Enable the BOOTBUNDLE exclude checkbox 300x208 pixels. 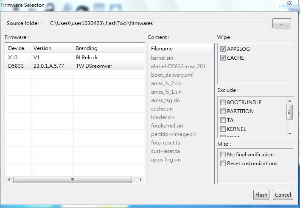click(x=223, y=103)
